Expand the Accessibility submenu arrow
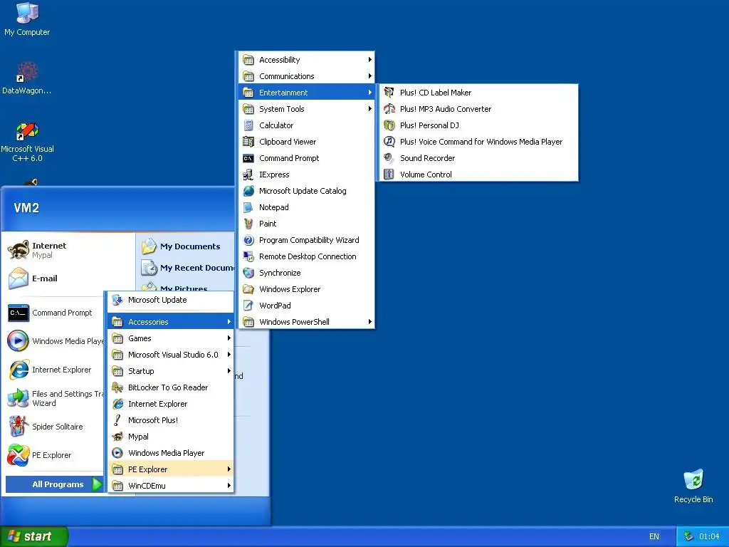The height and width of the screenshot is (547, 729). coord(369,60)
